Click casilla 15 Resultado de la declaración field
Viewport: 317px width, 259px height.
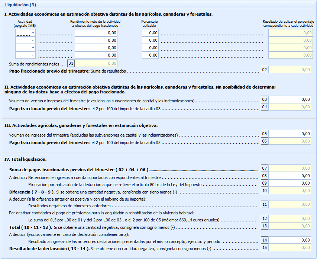pos(289,248)
